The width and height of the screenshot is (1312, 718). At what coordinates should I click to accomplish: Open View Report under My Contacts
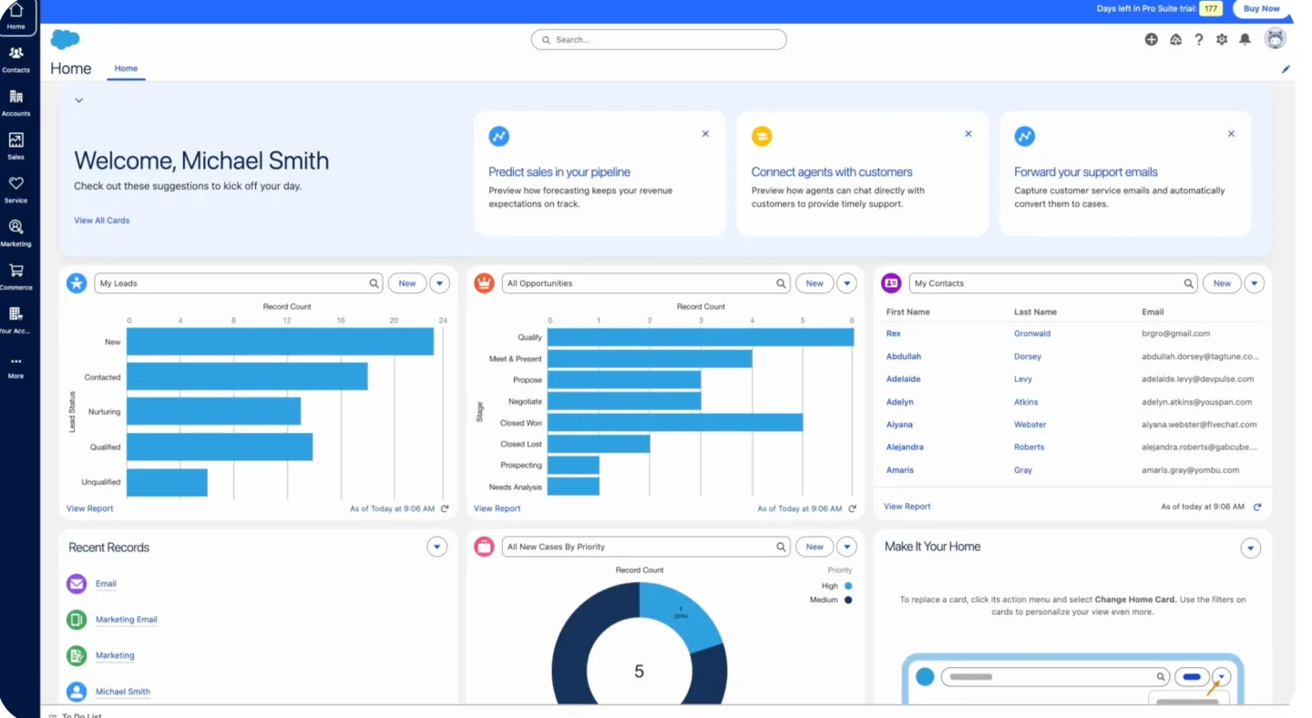coord(907,507)
